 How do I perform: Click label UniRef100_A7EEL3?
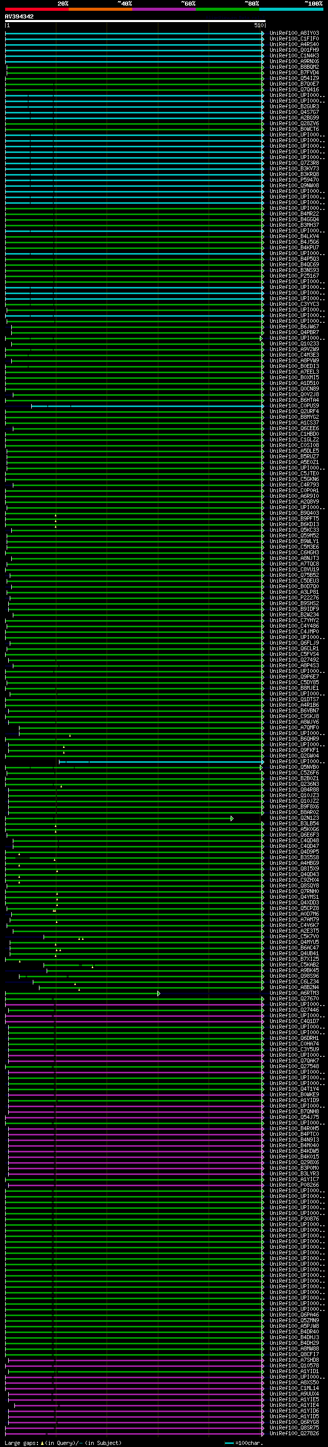pyautogui.click(x=294, y=372)
